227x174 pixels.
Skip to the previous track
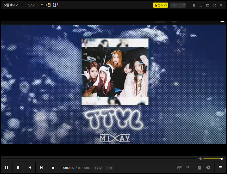click(x=30, y=168)
